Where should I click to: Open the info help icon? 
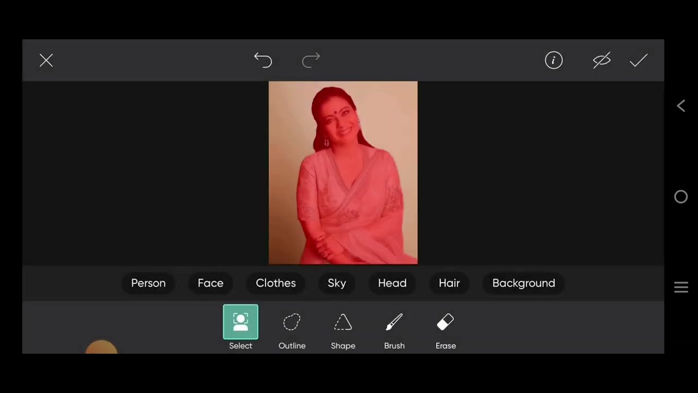point(553,60)
